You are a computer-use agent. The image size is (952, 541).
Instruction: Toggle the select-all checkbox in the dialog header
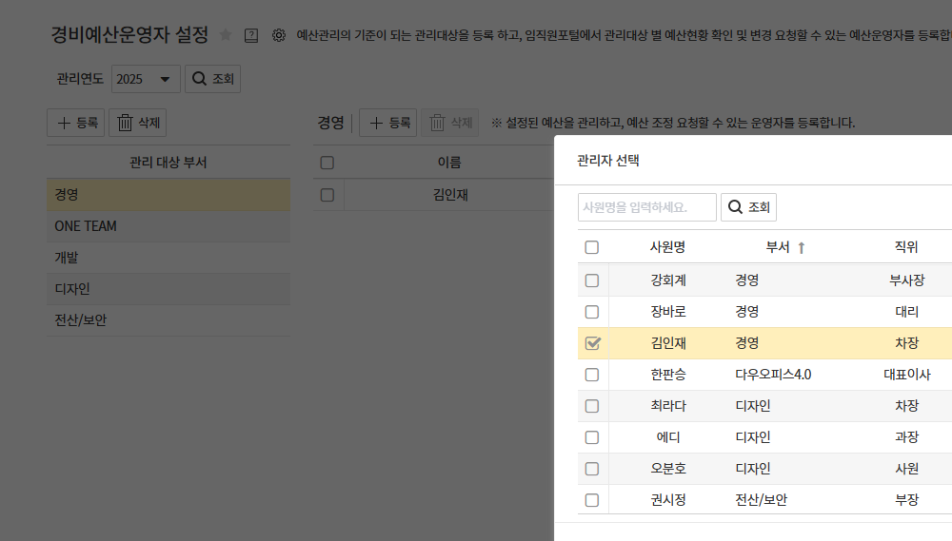coord(592,247)
